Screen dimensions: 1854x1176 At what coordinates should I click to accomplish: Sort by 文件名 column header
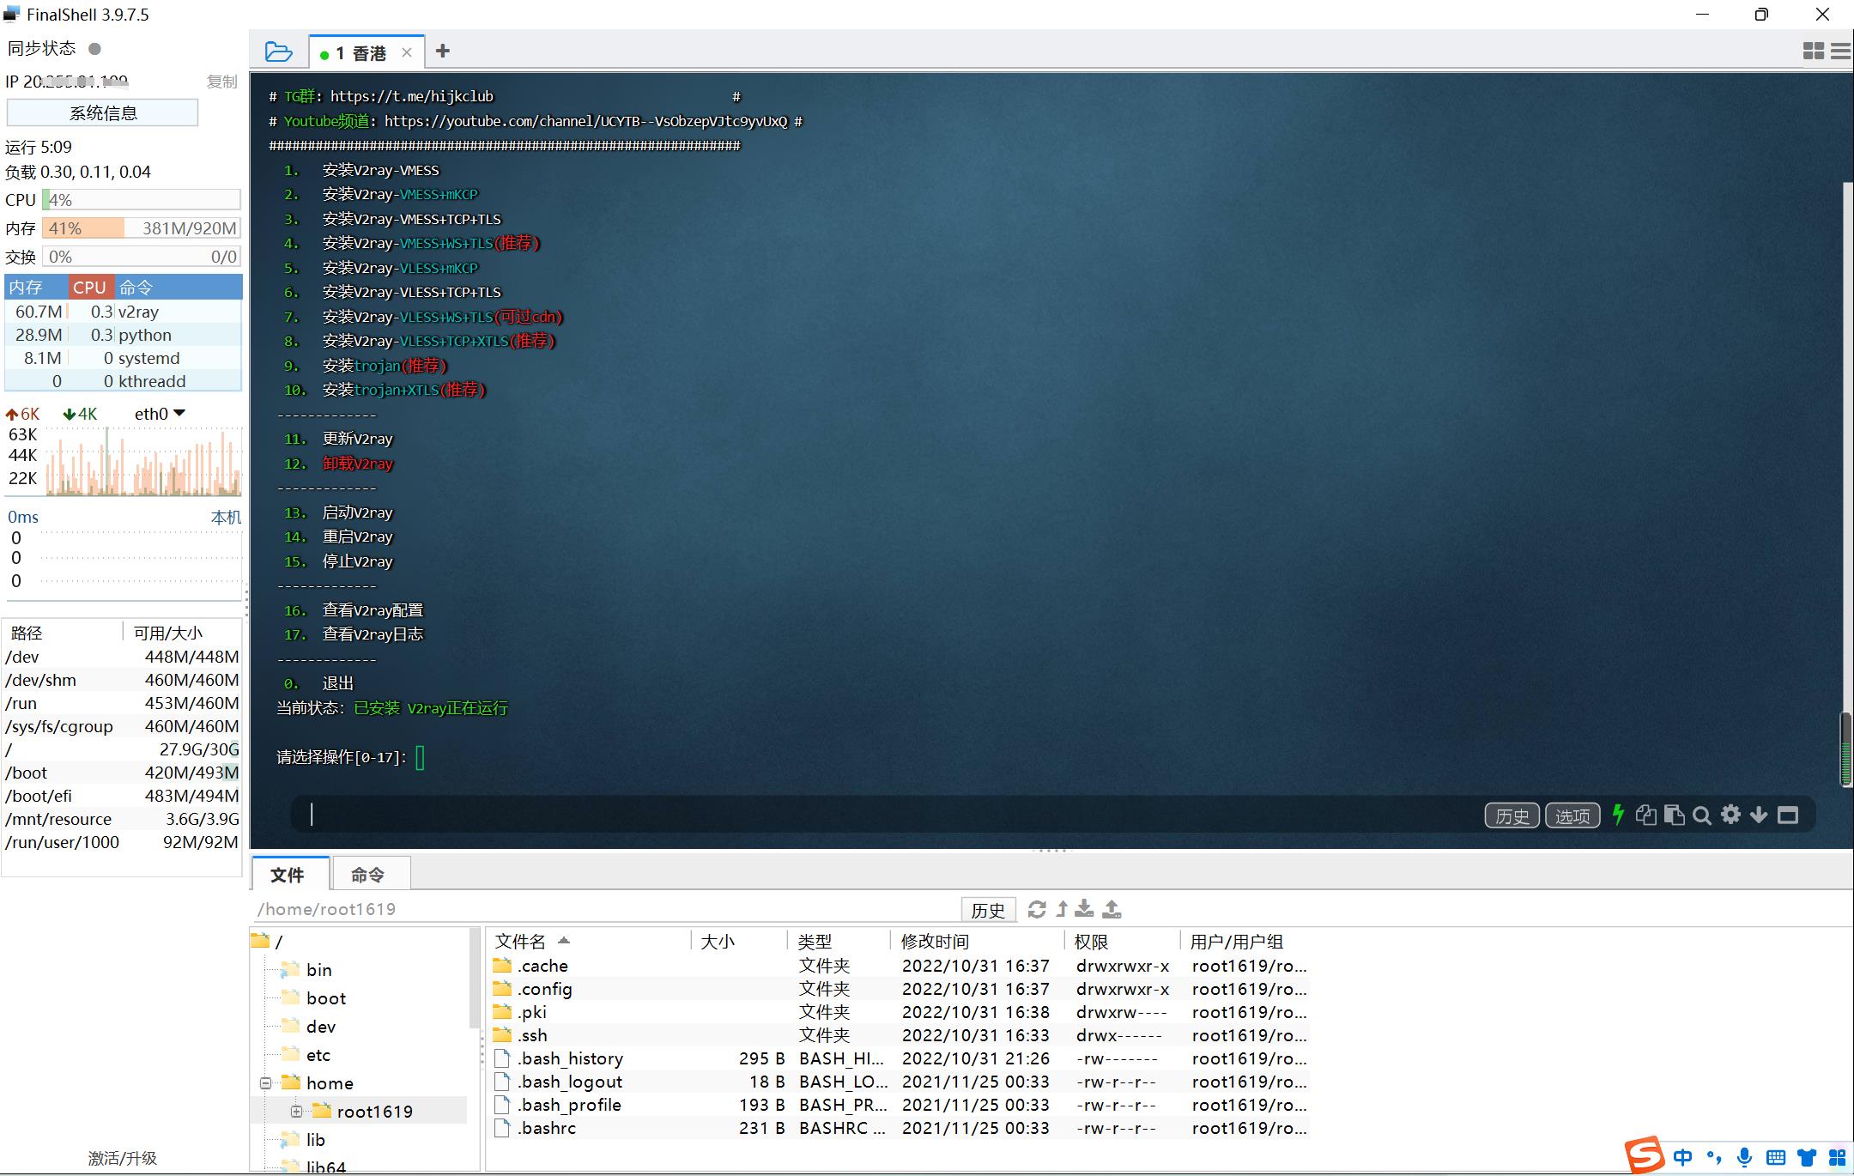588,942
